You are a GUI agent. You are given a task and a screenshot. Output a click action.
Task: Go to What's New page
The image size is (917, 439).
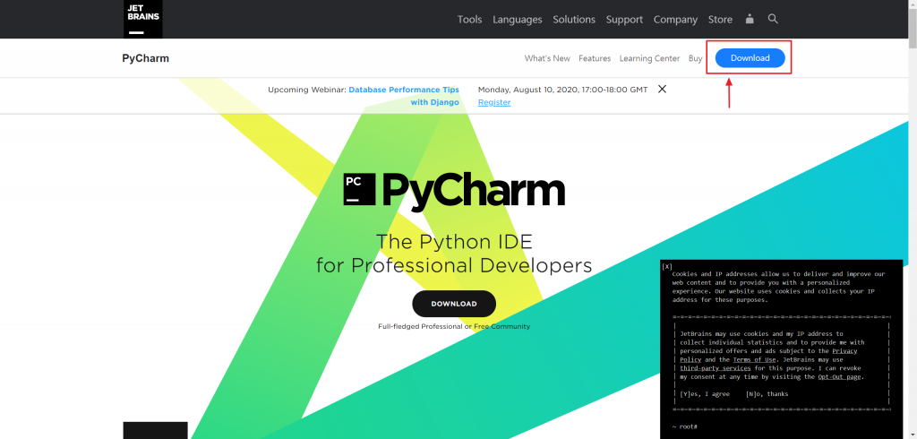[x=547, y=58]
